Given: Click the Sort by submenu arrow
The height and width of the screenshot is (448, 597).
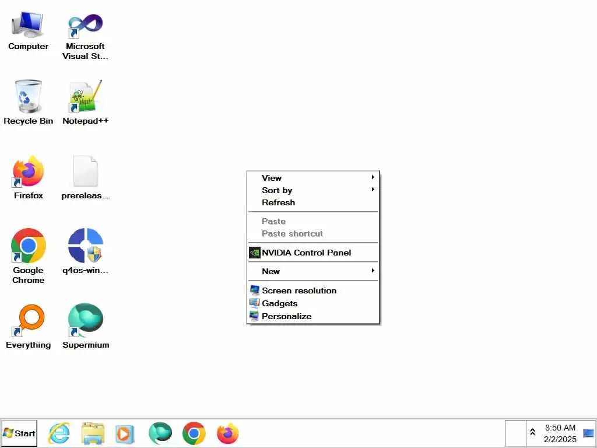Looking at the screenshot, I should (x=373, y=190).
